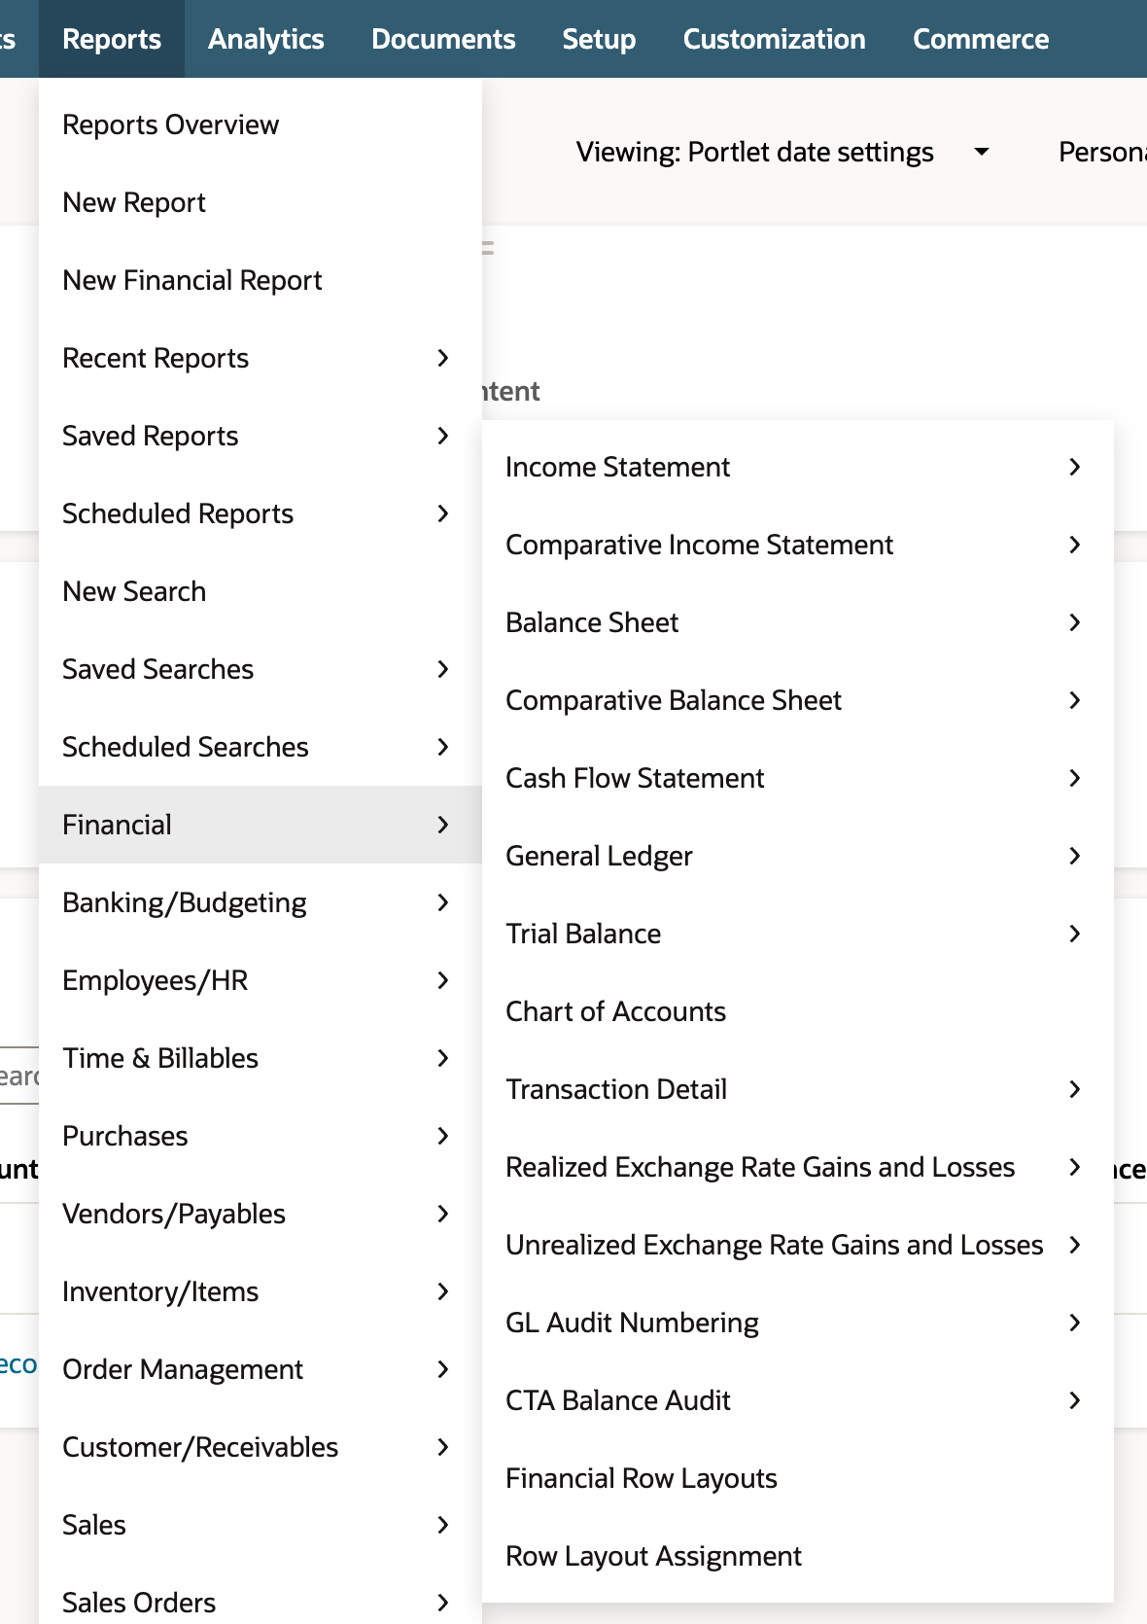Open the Reports menu tab
This screenshot has width=1147, height=1624.
pyautogui.click(x=112, y=39)
